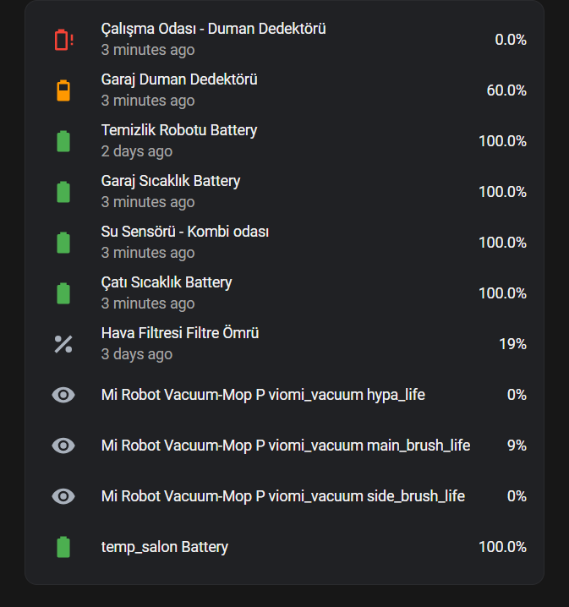Image resolution: width=569 pixels, height=607 pixels.
Task: Click the battery icon beside Çatı Sıcaklık Battery
Action: tap(63, 293)
